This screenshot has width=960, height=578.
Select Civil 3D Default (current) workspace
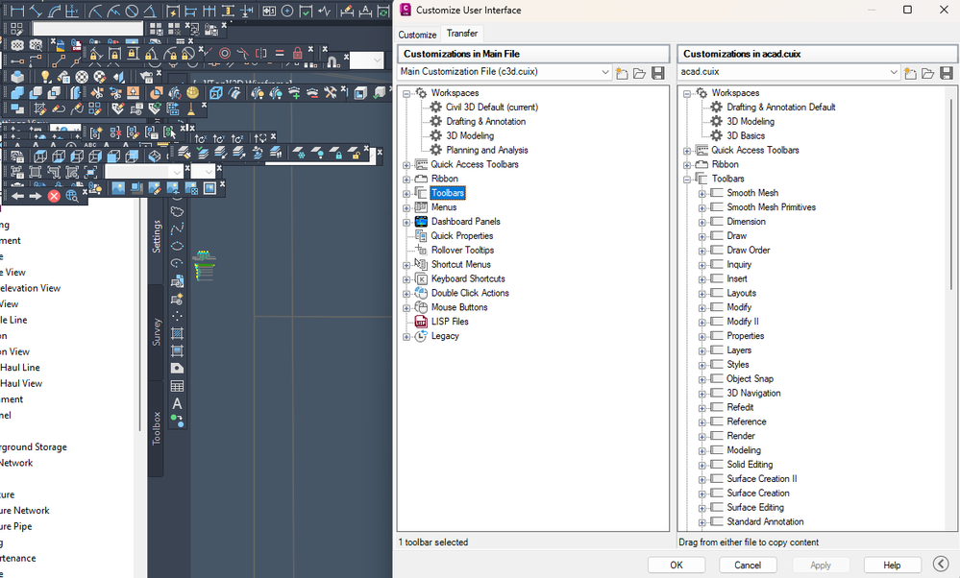coord(492,107)
